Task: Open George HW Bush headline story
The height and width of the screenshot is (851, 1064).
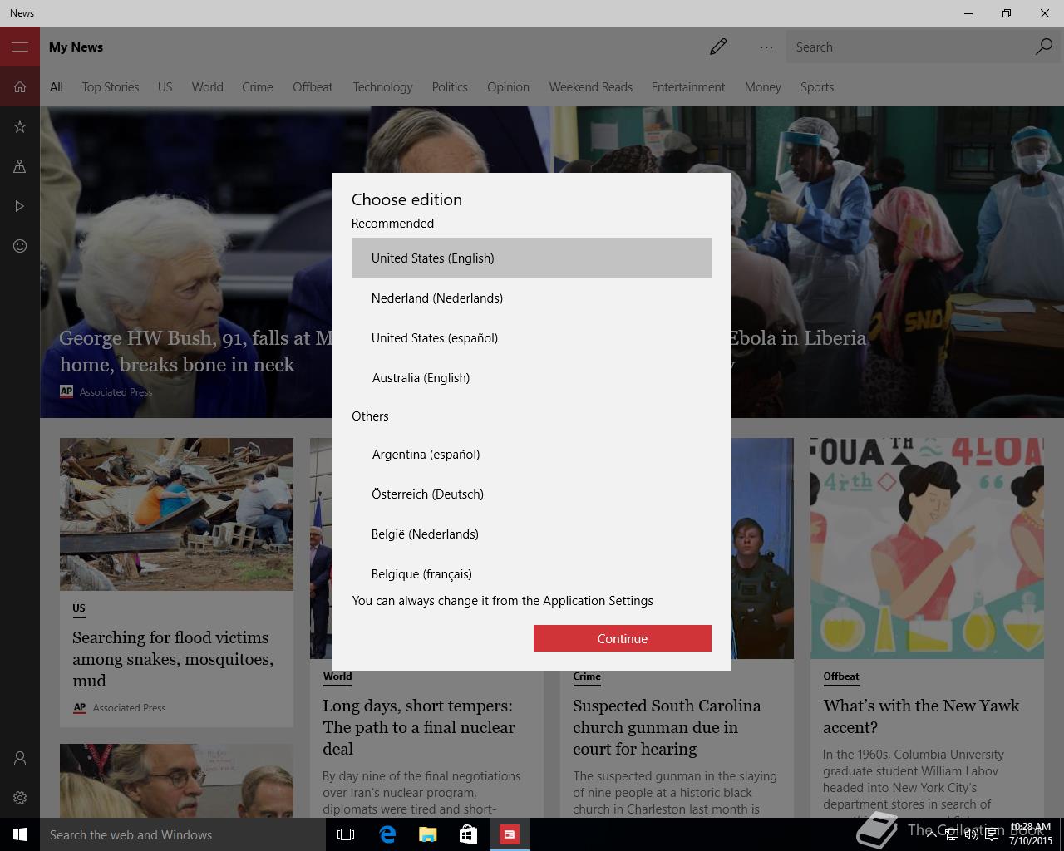Action: (196, 351)
